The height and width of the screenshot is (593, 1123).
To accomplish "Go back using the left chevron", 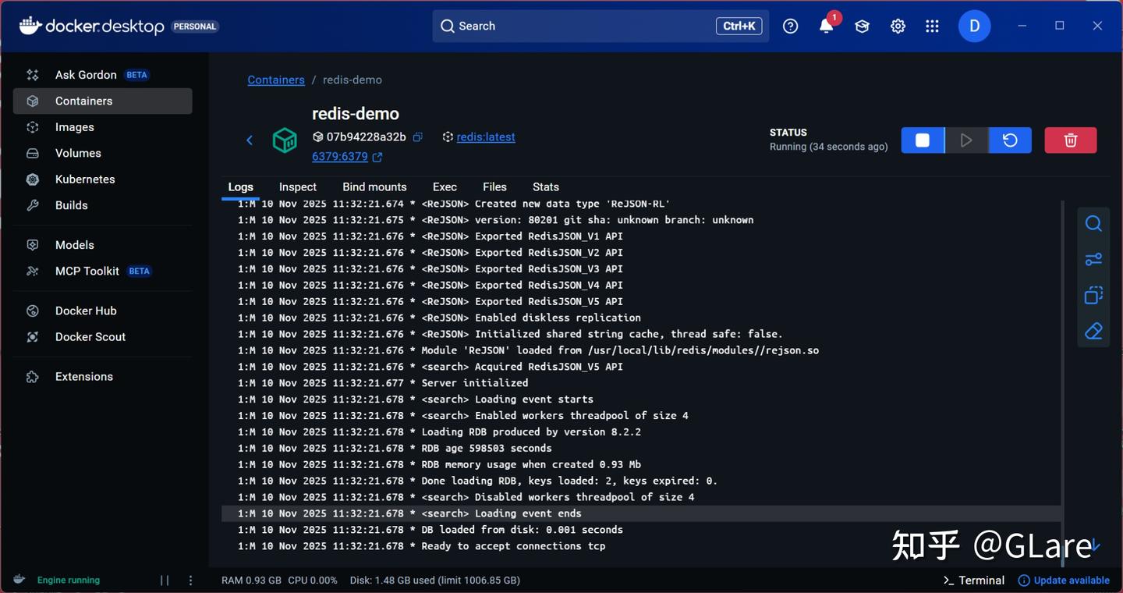I will 250,140.
